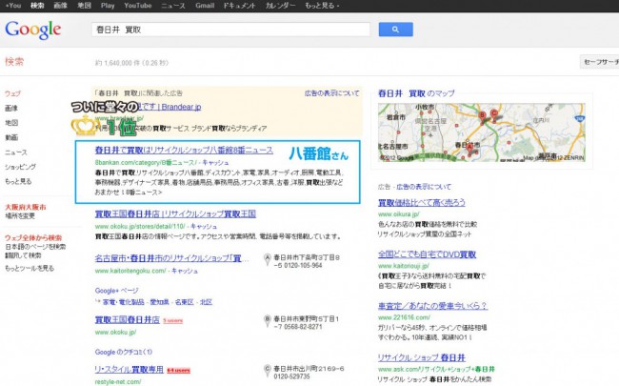The width and height of the screenshot is (619, 386).
Task: Open the Brandear.jp ad link
Action: point(170,107)
